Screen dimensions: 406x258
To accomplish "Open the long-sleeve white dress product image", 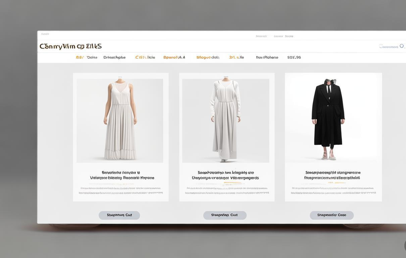I will tap(225, 121).
